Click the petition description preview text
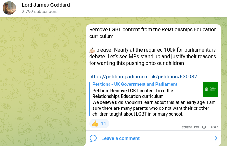Image resolution: width=227 pixels, height=146 pixels. pos(154,108)
